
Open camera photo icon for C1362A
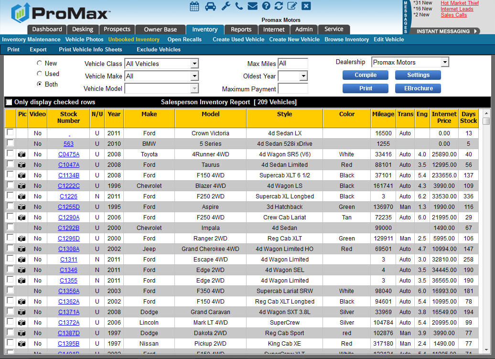click(x=22, y=302)
